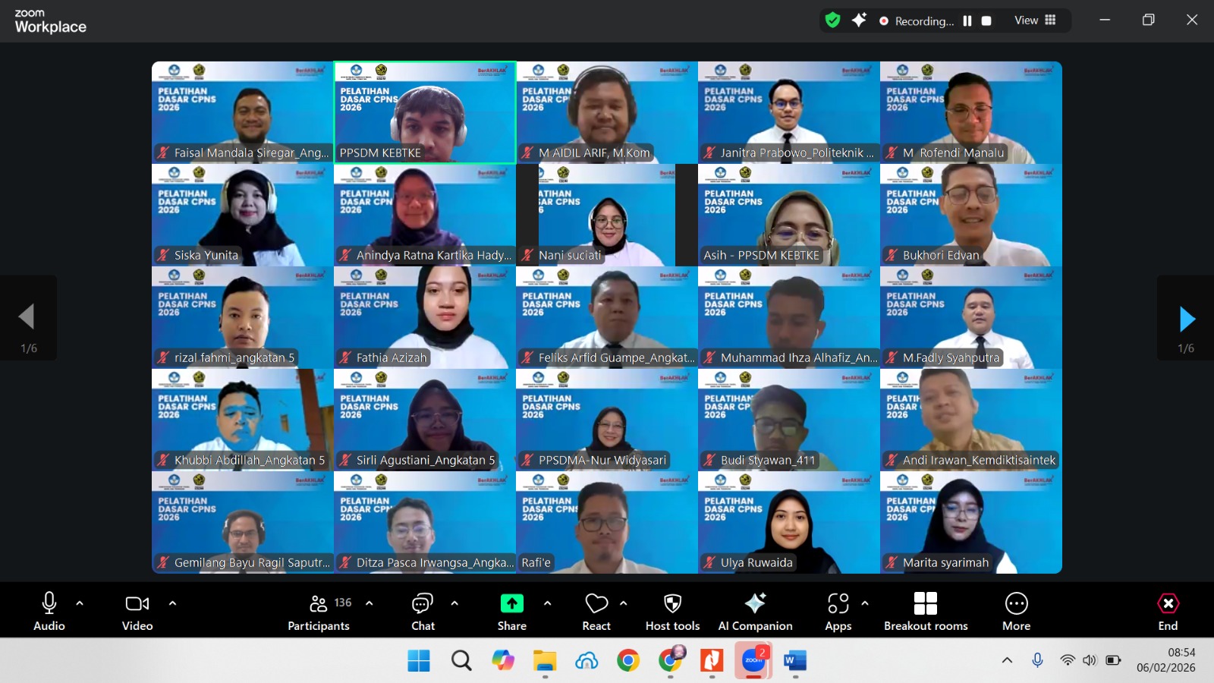Stop the ongoing recording

(986, 20)
